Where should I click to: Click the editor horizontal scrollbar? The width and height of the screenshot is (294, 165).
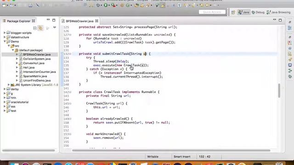171,150
